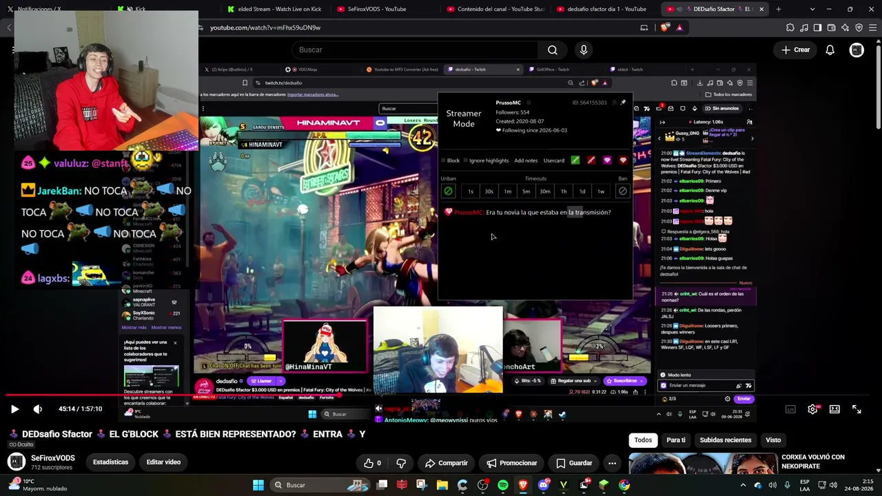Click Editar vídeo button

tap(163, 462)
